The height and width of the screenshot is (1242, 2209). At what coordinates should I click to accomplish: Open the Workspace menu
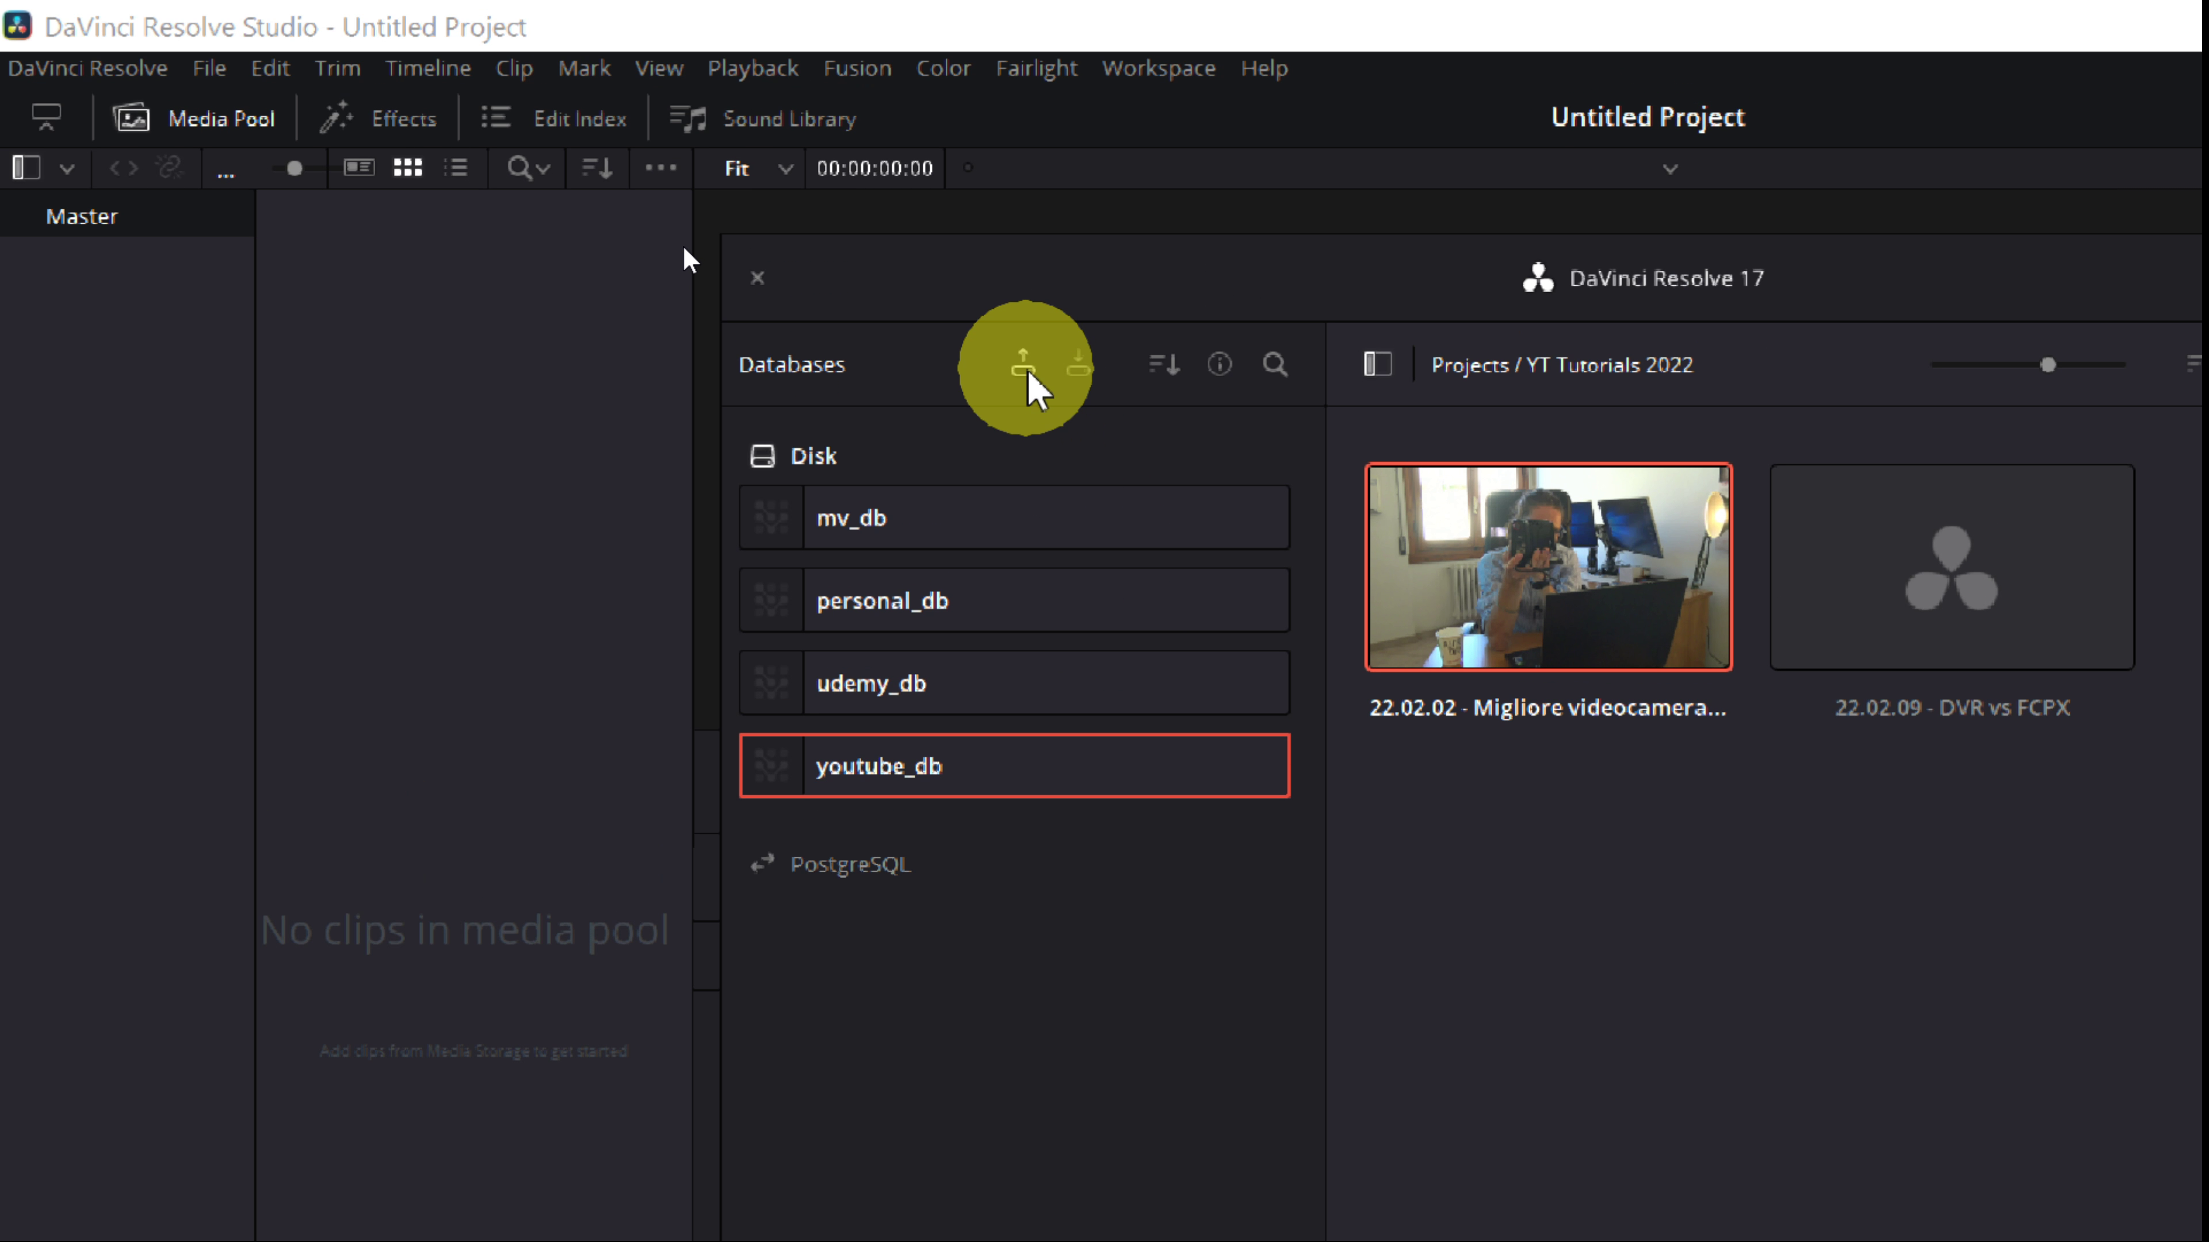(x=1159, y=68)
